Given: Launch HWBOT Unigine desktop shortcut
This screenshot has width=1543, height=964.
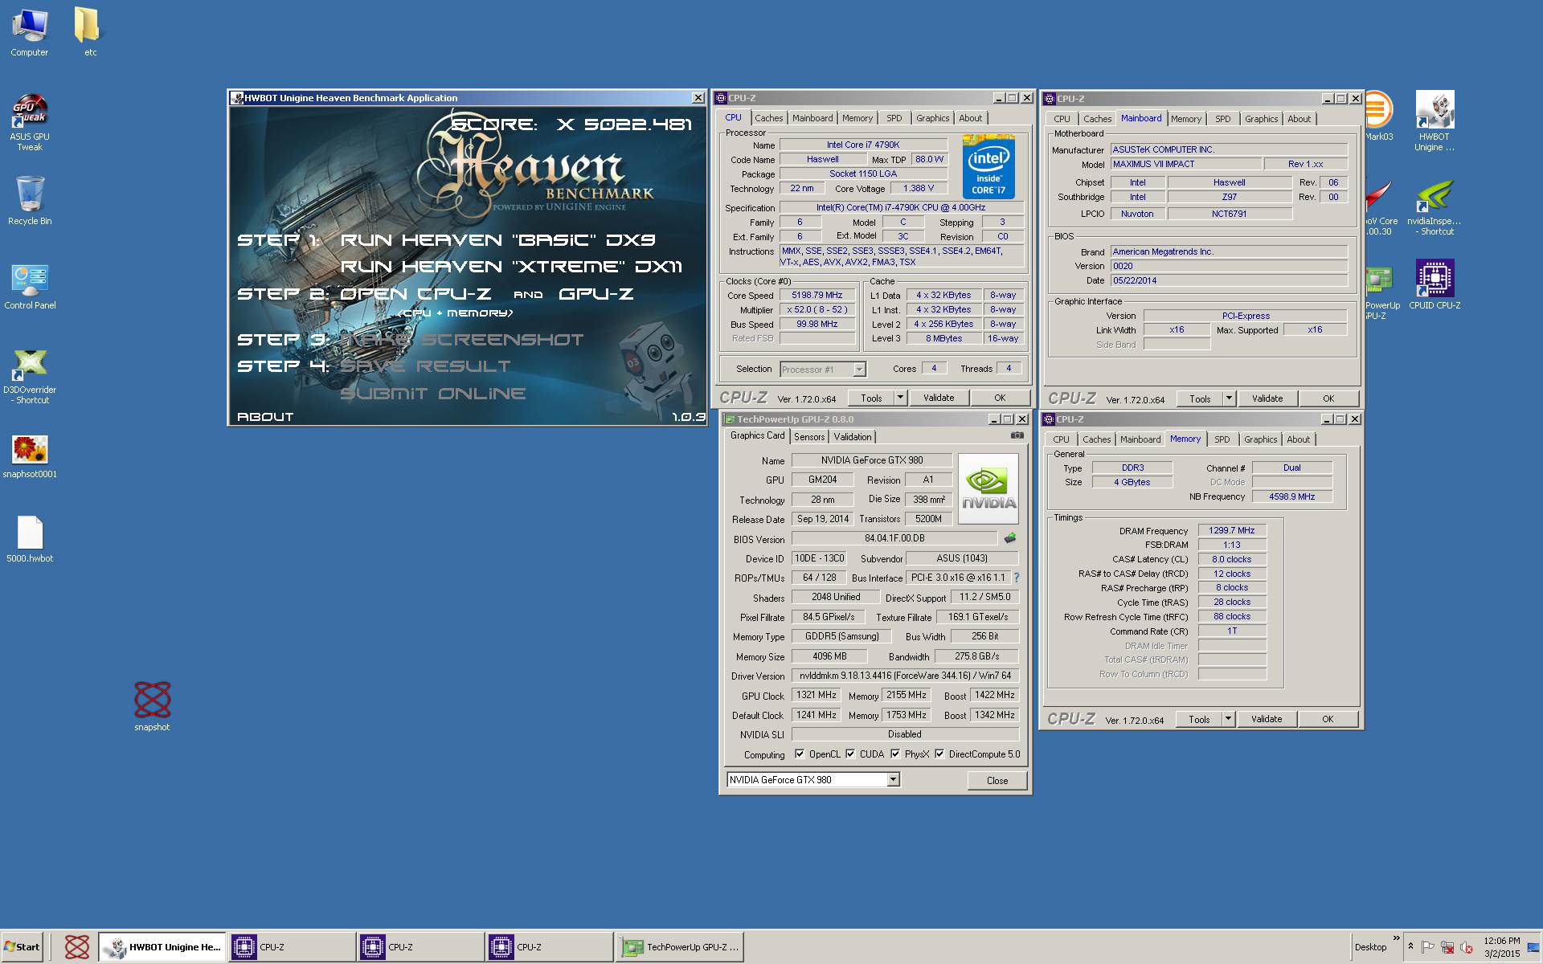Looking at the screenshot, I should (x=1435, y=120).
